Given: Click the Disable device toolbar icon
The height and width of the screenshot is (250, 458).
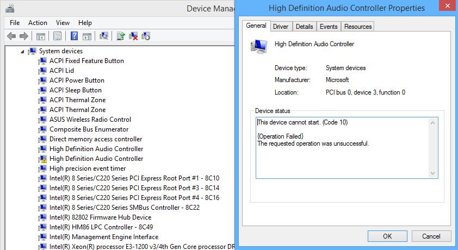Looking at the screenshot, I should (145, 36).
